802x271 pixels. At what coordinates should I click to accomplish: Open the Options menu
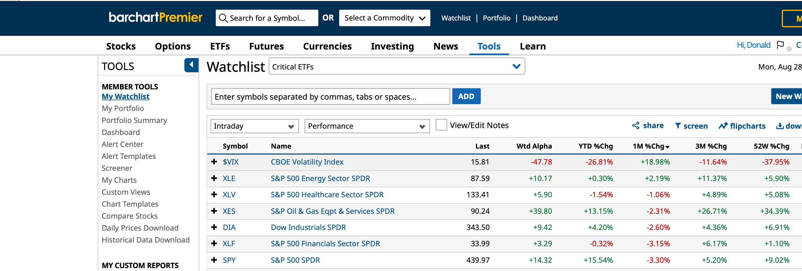[x=173, y=46]
